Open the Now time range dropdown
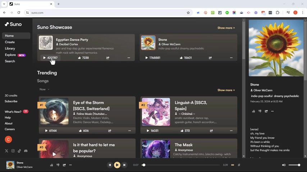The height and width of the screenshot is (172, 307). (45, 89)
